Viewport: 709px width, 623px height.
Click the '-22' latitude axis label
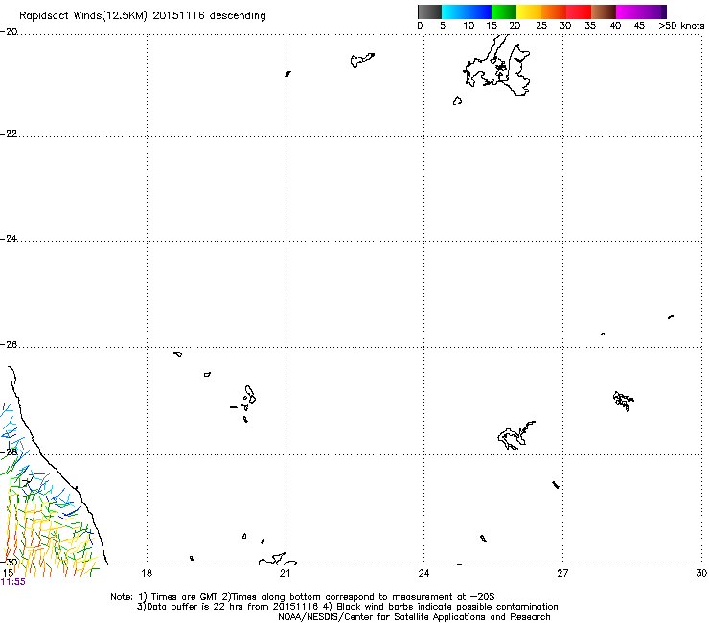click(9, 134)
